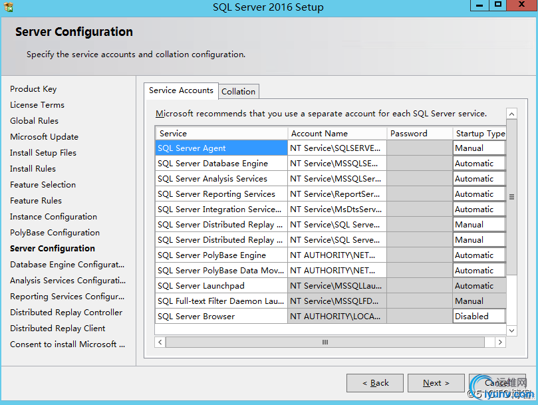This screenshot has width=538, height=405.
Task: Click Database Engine account NT Service\MSSQLSE...
Action: pyautogui.click(x=337, y=164)
